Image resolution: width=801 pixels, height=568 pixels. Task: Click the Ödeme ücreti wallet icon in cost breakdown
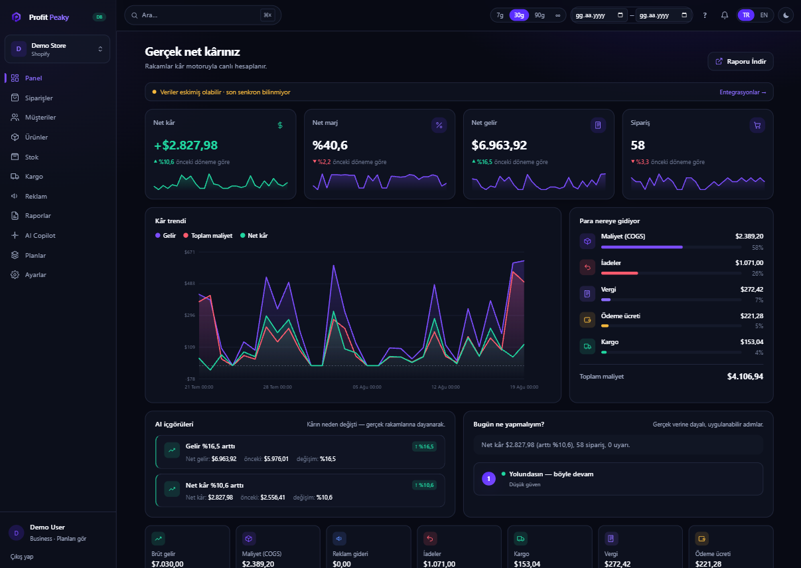click(x=587, y=320)
